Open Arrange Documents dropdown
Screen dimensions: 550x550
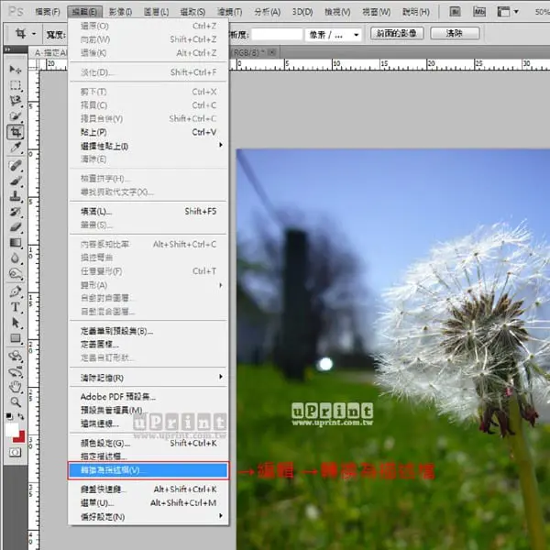click(507, 12)
